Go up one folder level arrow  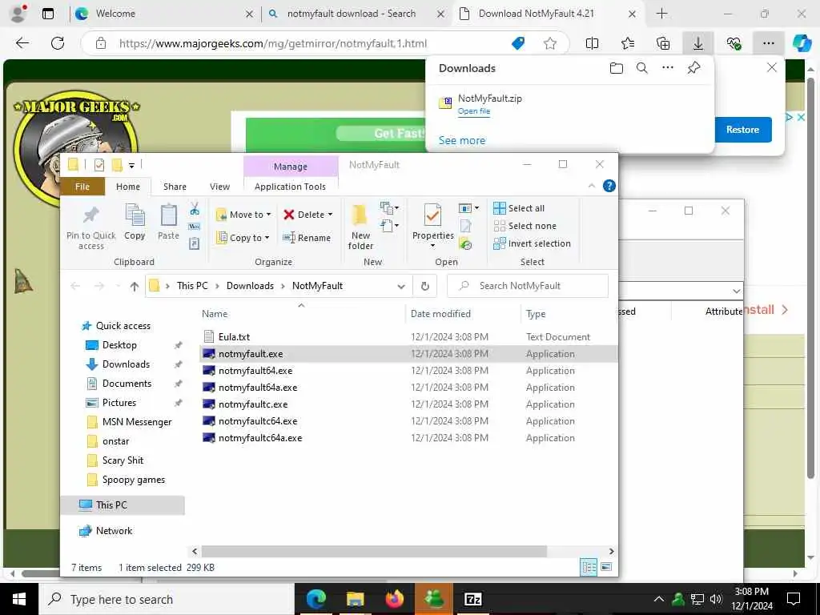(x=135, y=286)
